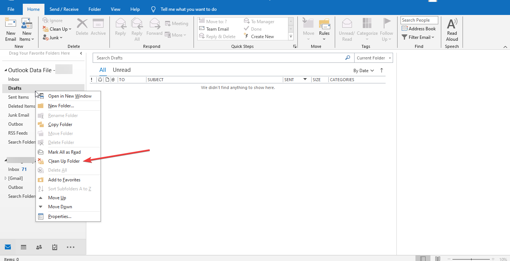This screenshot has height=261, width=510.
Task: Open the Calendar view icon
Action: tap(24, 247)
